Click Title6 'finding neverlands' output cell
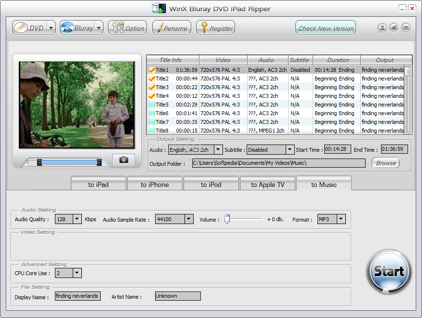The height and width of the screenshot is (318, 422). 382,113
